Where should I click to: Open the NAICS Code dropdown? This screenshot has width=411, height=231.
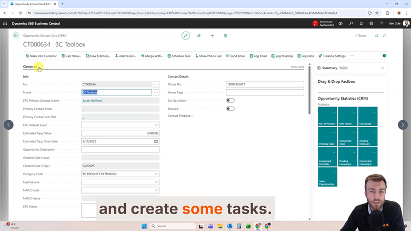click(x=156, y=190)
